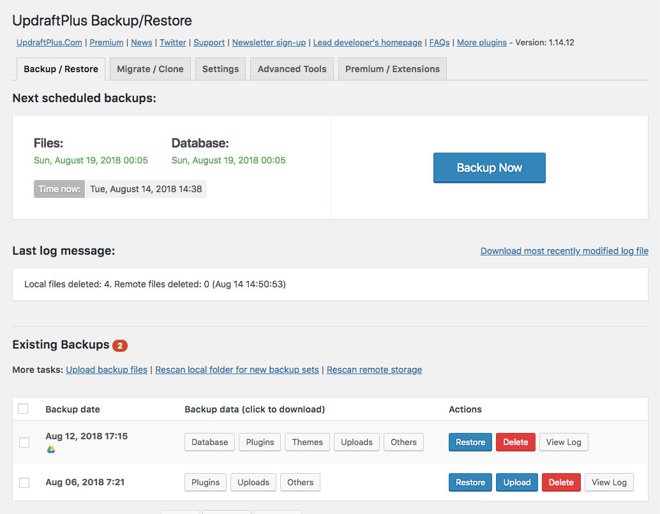Go to the Advanced Tools tab
The width and height of the screenshot is (660, 514).
pos(292,69)
